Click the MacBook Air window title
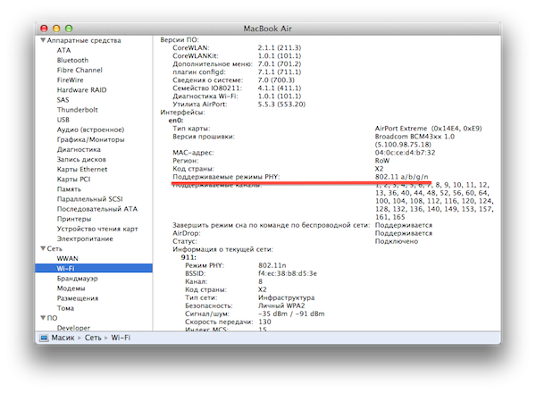Image resolution: width=536 pixels, height=393 pixels. 268,29
